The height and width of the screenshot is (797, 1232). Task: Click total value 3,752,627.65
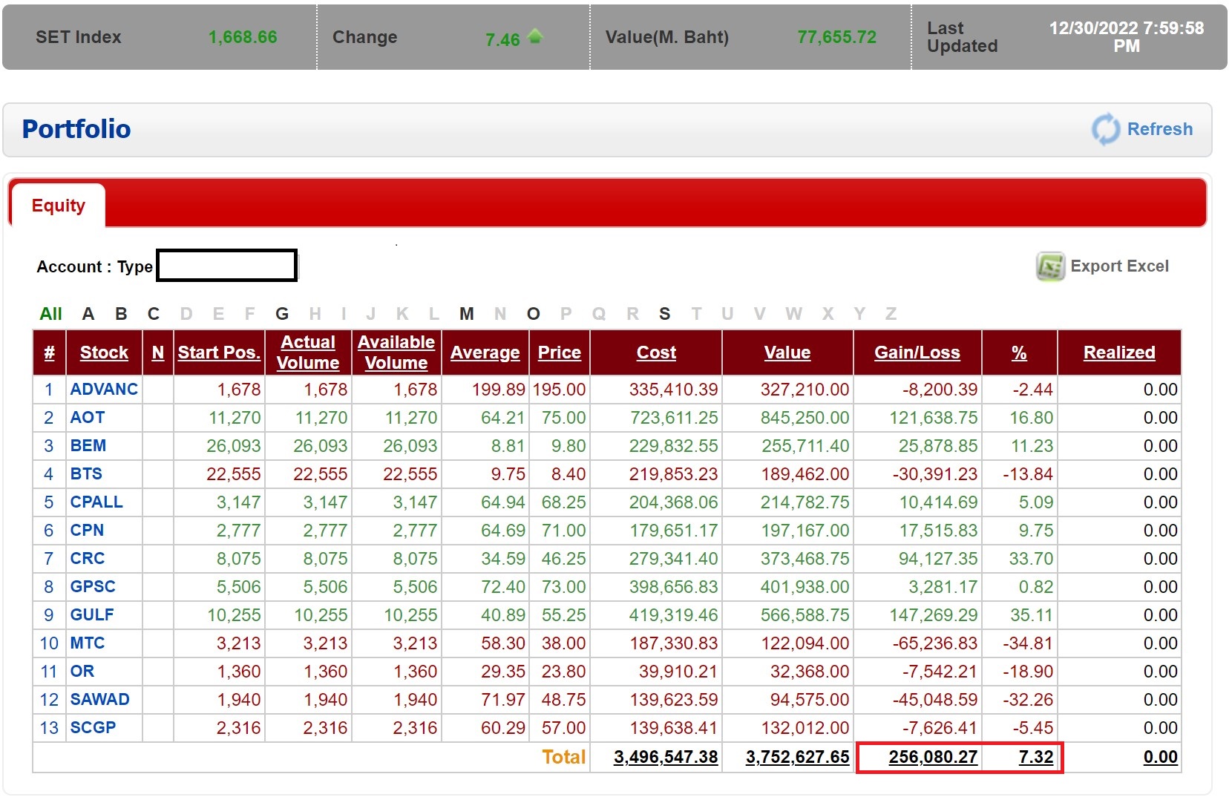tap(797, 758)
